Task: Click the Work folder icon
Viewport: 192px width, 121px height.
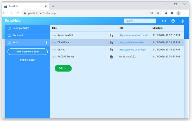Action: click(9, 42)
